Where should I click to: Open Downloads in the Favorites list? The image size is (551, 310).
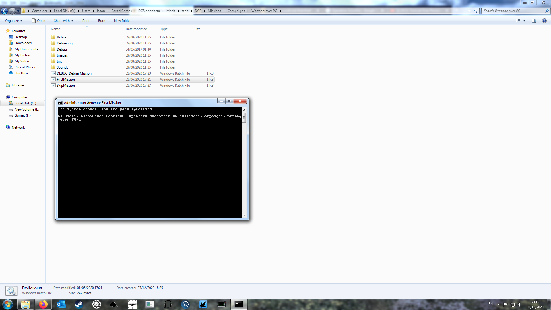[23, 43]
